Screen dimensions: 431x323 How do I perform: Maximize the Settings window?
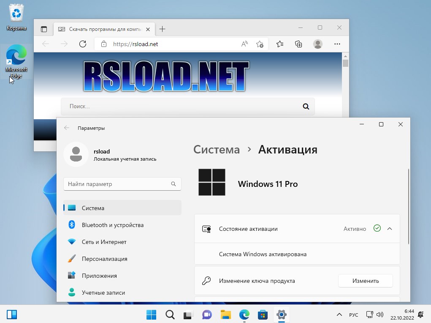coord(381,124)
